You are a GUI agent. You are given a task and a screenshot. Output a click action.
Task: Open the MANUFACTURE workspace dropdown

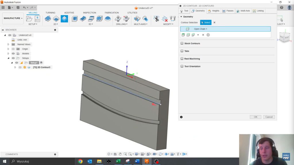13,18
